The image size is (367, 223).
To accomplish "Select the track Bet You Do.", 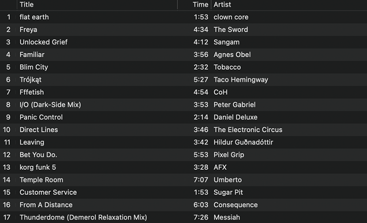I will [x=183, y=155].
